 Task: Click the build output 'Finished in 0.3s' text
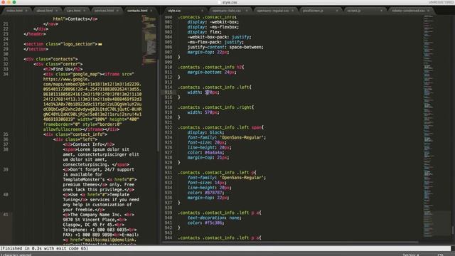[x=44, y=248]
